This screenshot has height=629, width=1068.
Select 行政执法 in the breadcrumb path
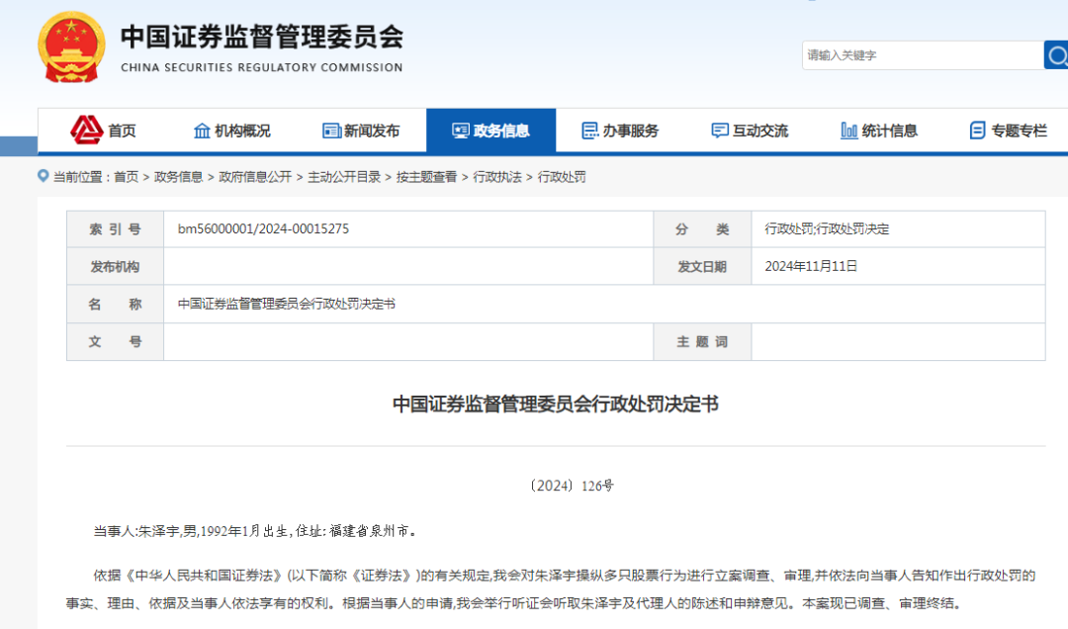point(497,177)
